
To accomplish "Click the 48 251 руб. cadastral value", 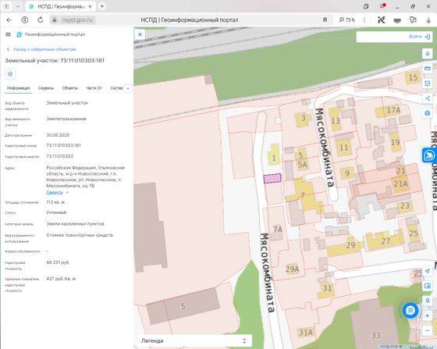I will (x=58, y=262).
